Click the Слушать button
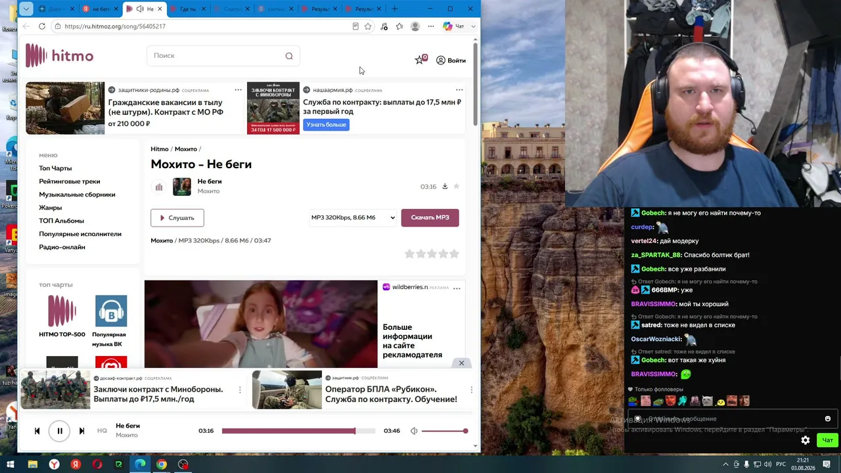The image size is (841, 473). (x=177, y=217)
